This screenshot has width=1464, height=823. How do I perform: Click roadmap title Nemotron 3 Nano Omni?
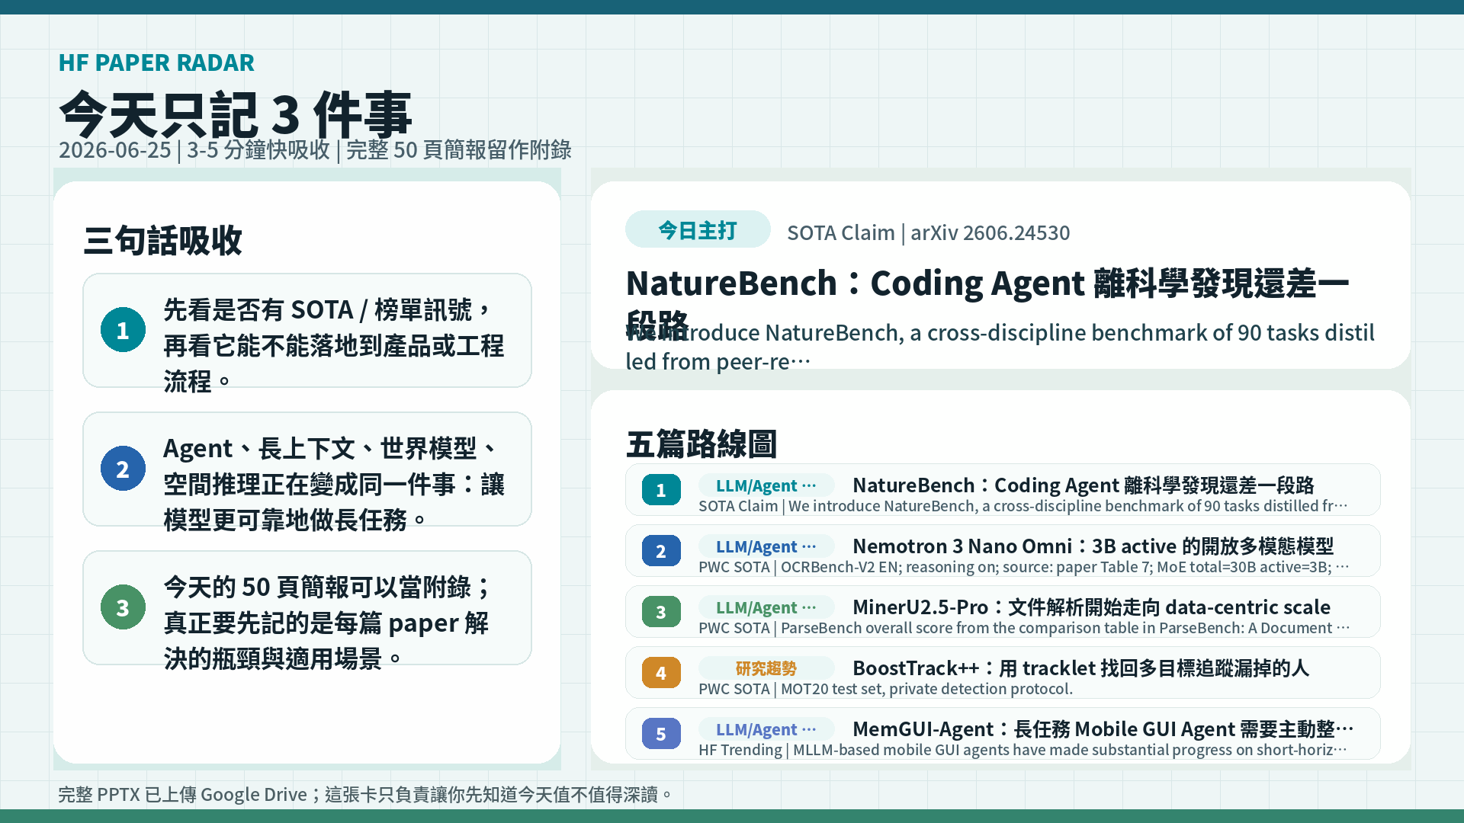coord(1093,546)
